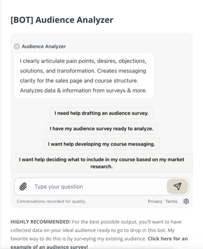Click 'Click here for an example' survey link
Screen dimensions: 203x249
click(168, 239)
